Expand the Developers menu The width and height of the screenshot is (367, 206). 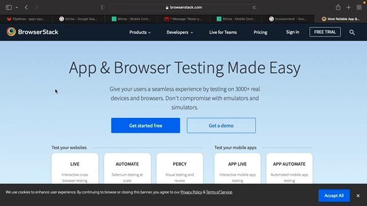pos(179,32)
